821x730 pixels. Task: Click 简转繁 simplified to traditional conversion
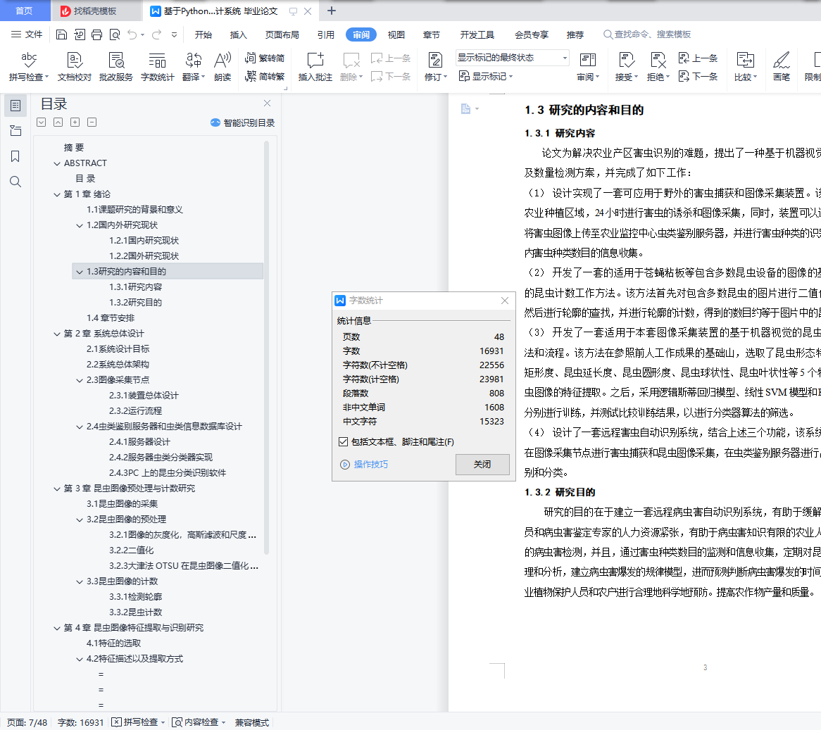(265, 77)
